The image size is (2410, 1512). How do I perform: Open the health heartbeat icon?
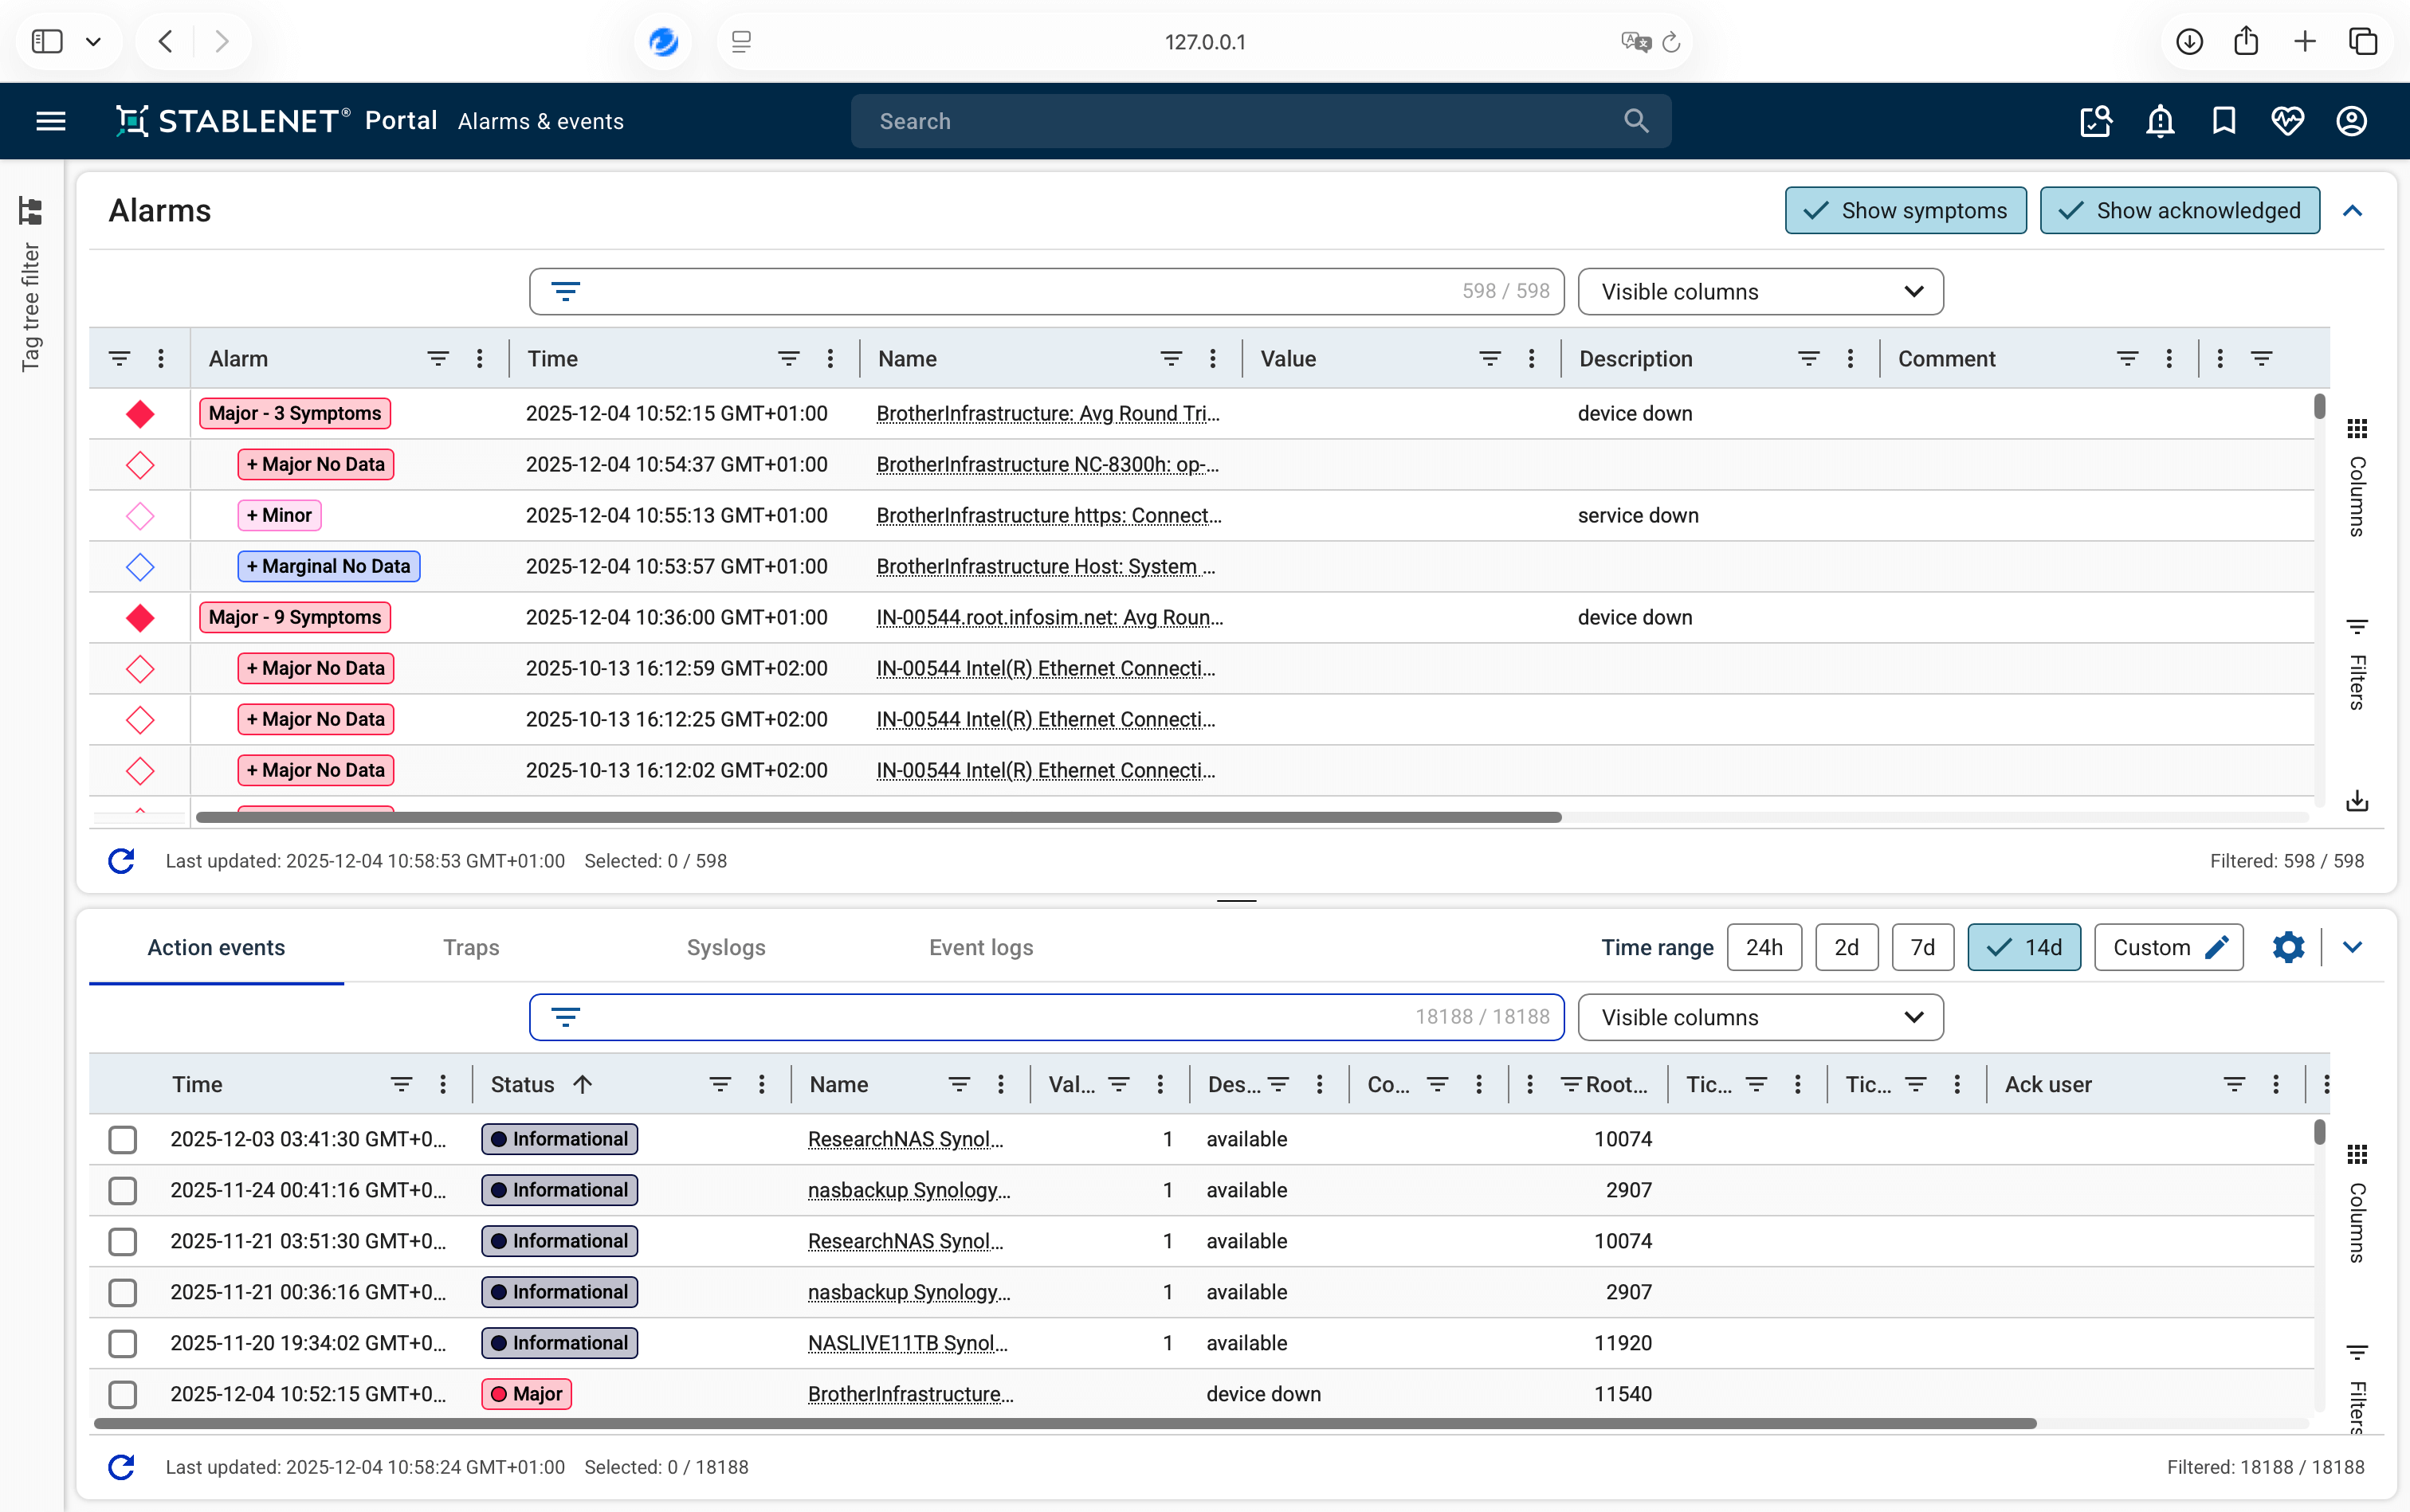click(x=2287, y=121)
